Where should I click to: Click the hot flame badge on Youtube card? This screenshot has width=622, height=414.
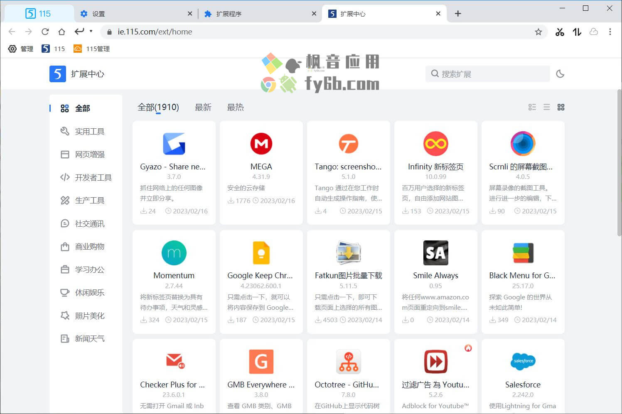pos(468,348)
